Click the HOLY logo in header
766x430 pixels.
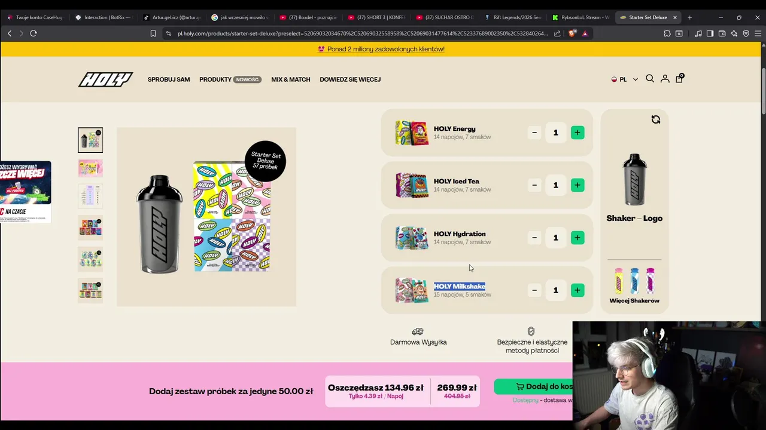pyautogui.click(x=105, y=79)
